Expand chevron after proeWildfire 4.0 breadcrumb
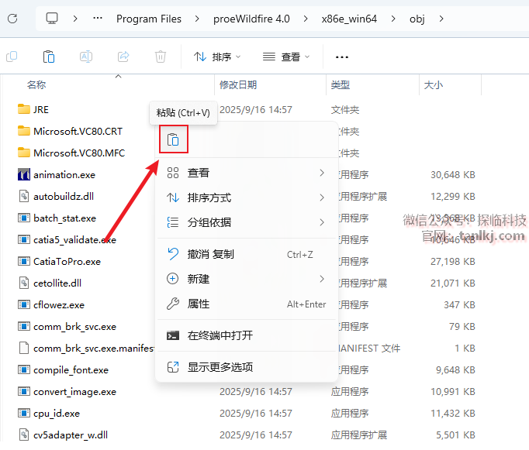Screen dimensions: 529x450 click(306, 19)
